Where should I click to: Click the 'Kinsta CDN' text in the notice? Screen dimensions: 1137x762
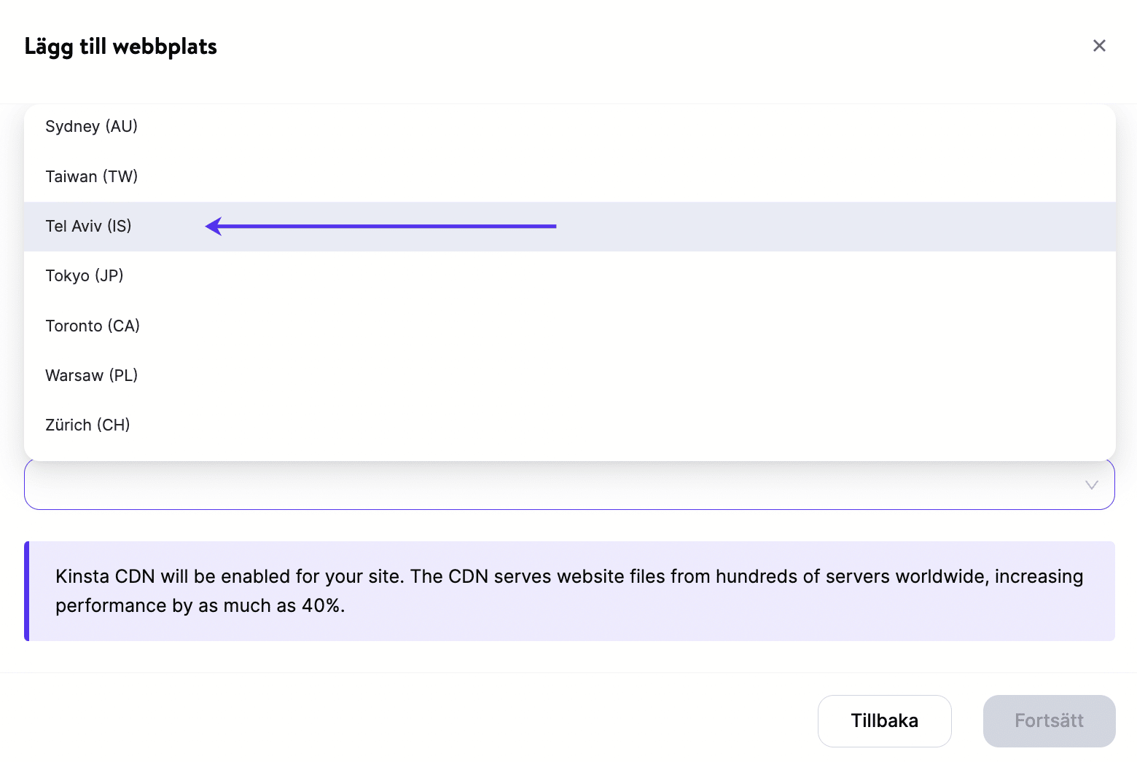pyautogui.click(x=105, y=577)
